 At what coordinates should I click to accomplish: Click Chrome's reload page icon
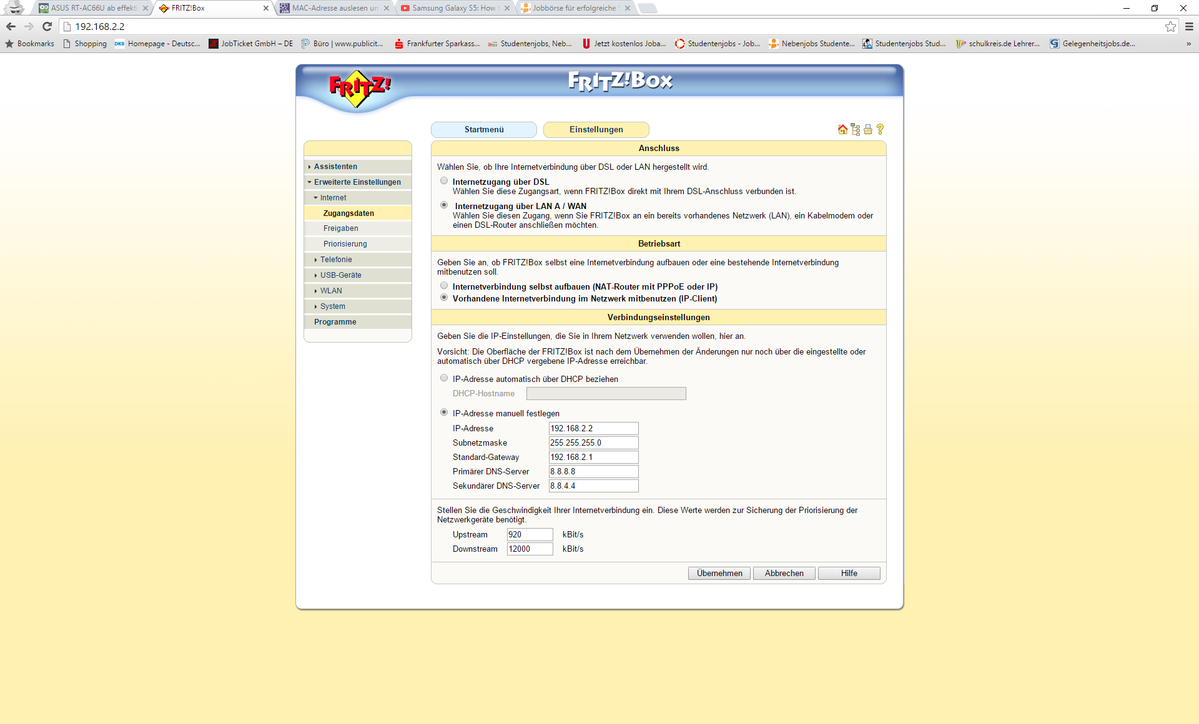pos(47,26)
